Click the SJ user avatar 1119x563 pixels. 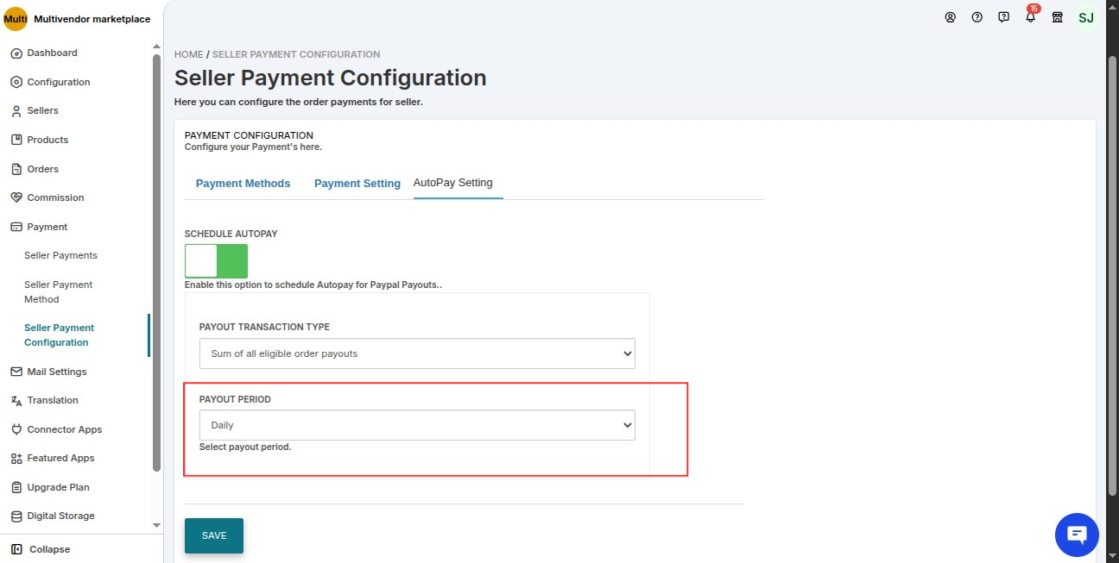1085,17
